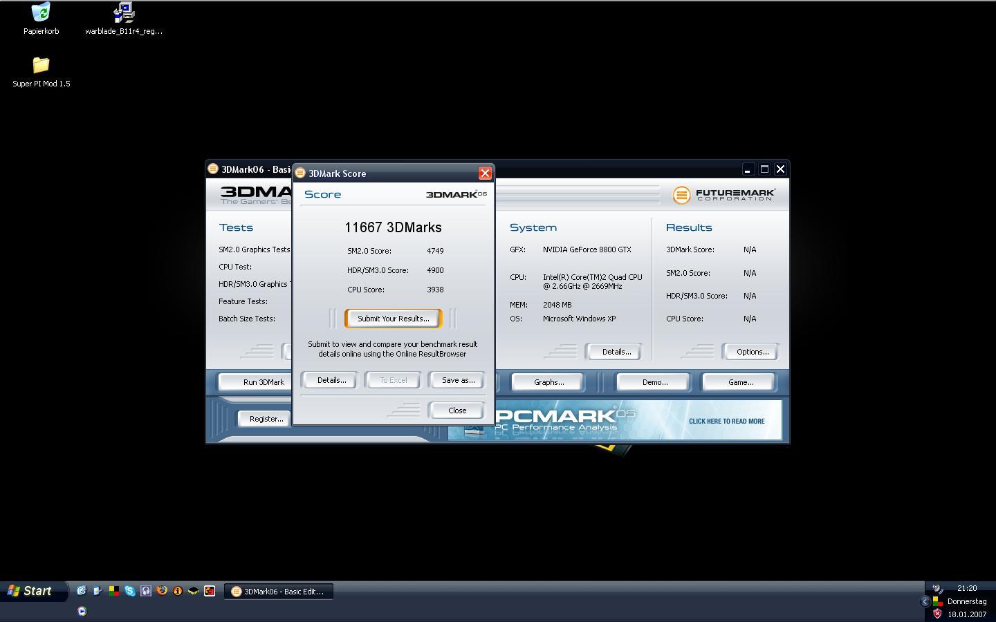Click the 3DMark Score dialog title icon
Screen dimensions: 996x622
click(x=300, y=173)
